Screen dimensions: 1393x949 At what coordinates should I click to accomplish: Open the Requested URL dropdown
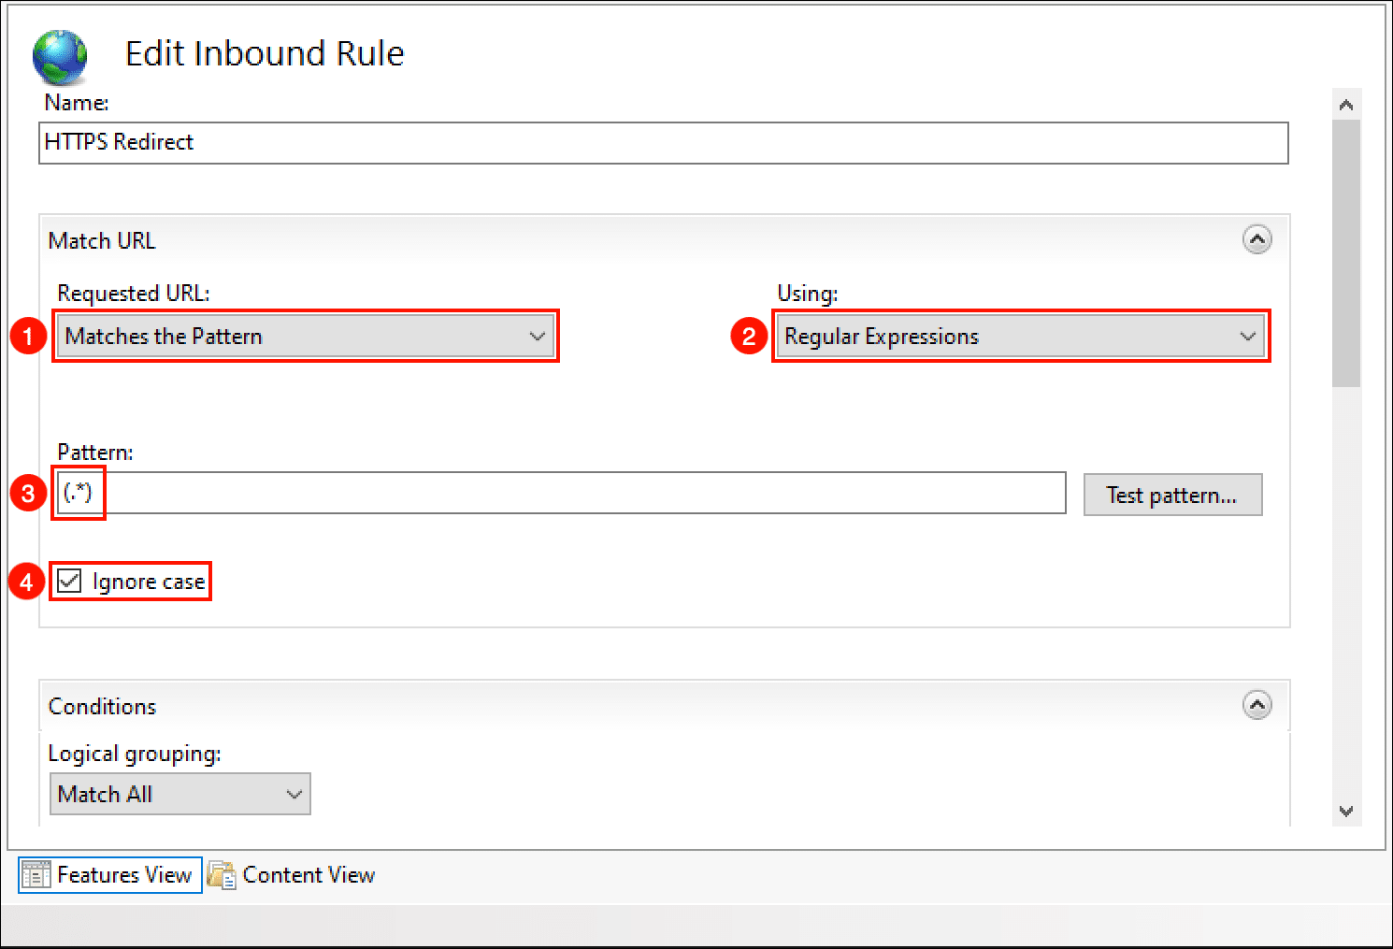306,337
